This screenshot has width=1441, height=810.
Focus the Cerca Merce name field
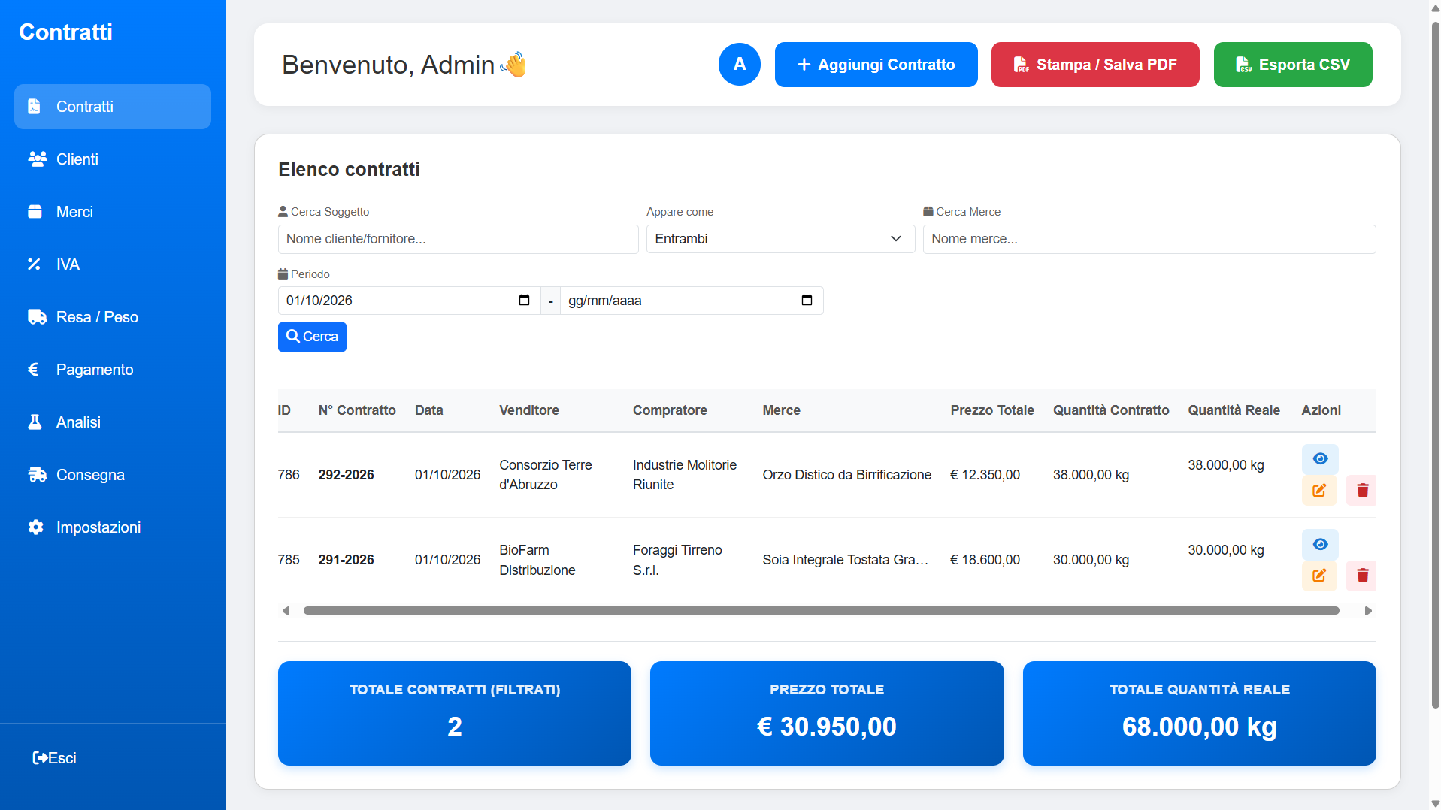tap(1149, 239)
